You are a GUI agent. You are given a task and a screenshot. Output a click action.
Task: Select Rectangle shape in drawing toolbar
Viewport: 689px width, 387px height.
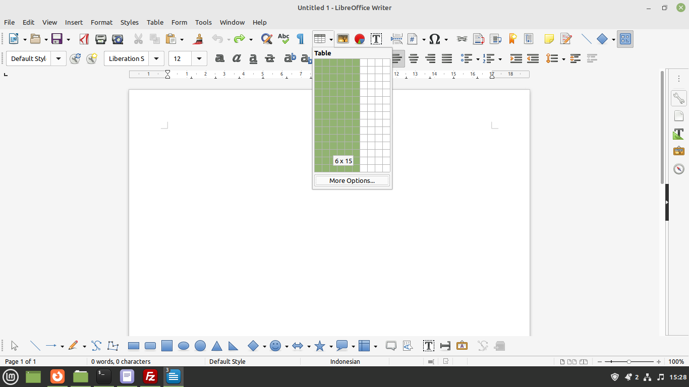click(x=134, y=346)
